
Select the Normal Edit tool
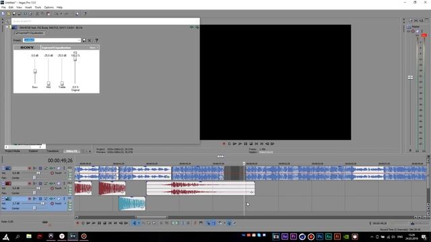coord(134,223)
